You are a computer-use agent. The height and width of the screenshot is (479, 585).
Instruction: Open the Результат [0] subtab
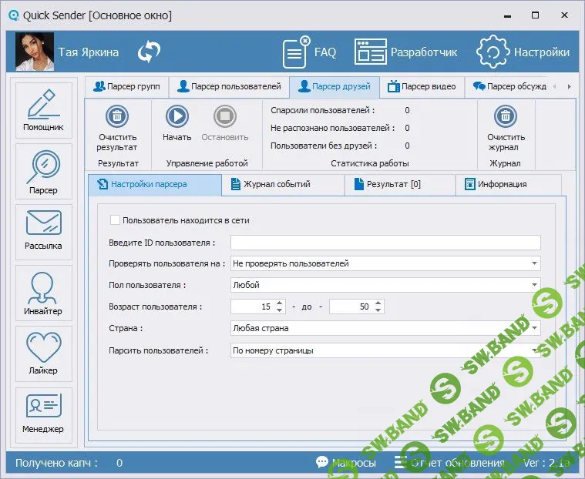click(x=399, y=184)
